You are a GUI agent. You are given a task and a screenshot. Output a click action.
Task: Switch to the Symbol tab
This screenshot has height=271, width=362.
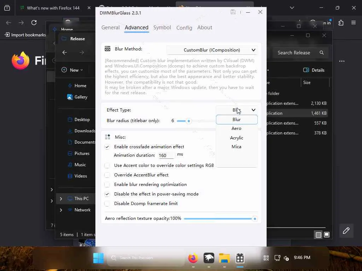[162, 28]
